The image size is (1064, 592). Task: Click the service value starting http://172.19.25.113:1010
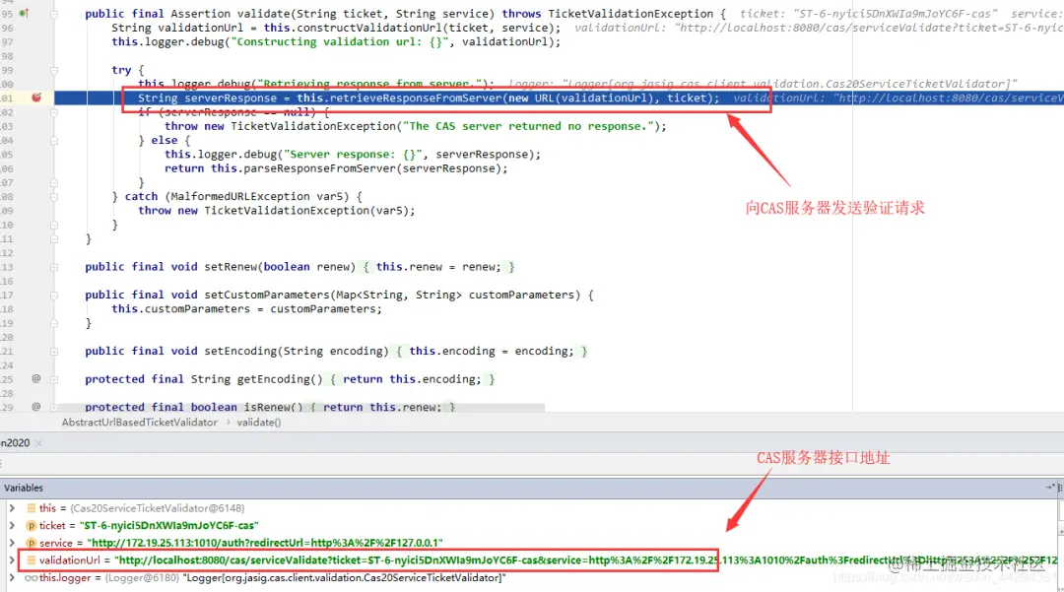(x=265, y=543)
